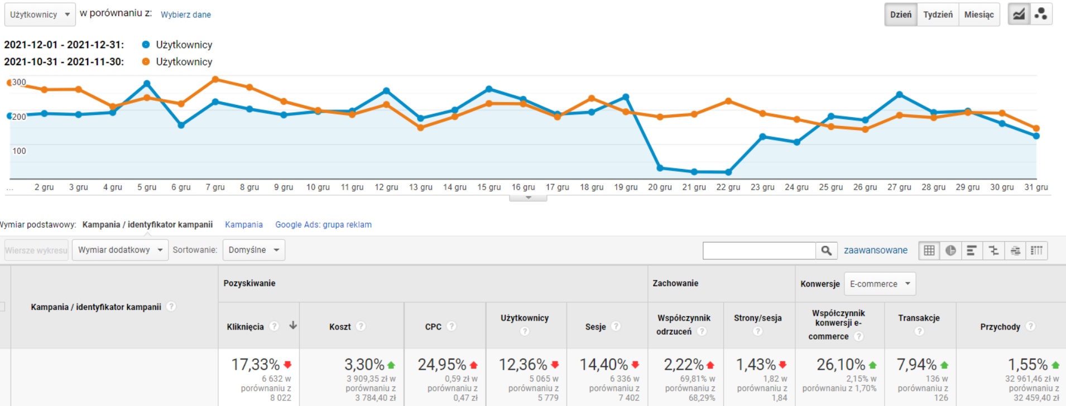Toggle the Tydzień weekly granularity
1066x406 pixels.
click(938, 14)
